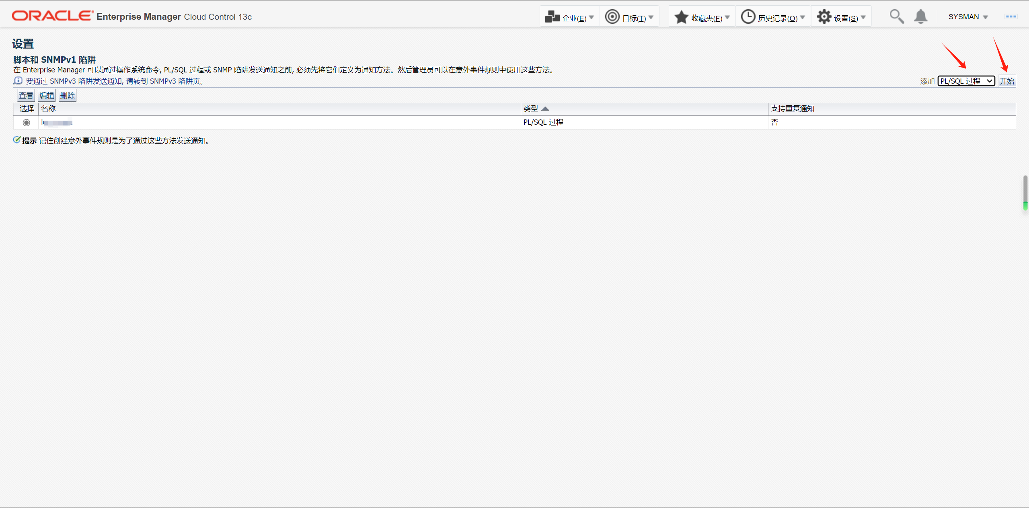Image resolution: width=1029 pixels, height=508 pixels.
Task: Select the notification method radio button
Action: [27, 122]
